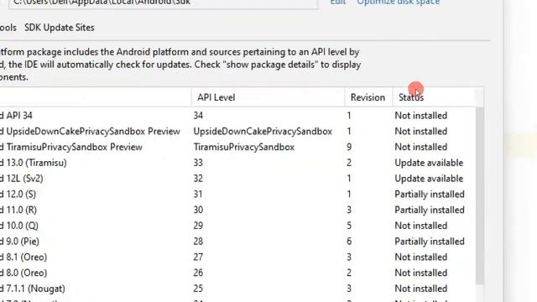Click API Level cell 27
Image resolution: width=537 pixels, height=302 pixels.
(198, 258)
